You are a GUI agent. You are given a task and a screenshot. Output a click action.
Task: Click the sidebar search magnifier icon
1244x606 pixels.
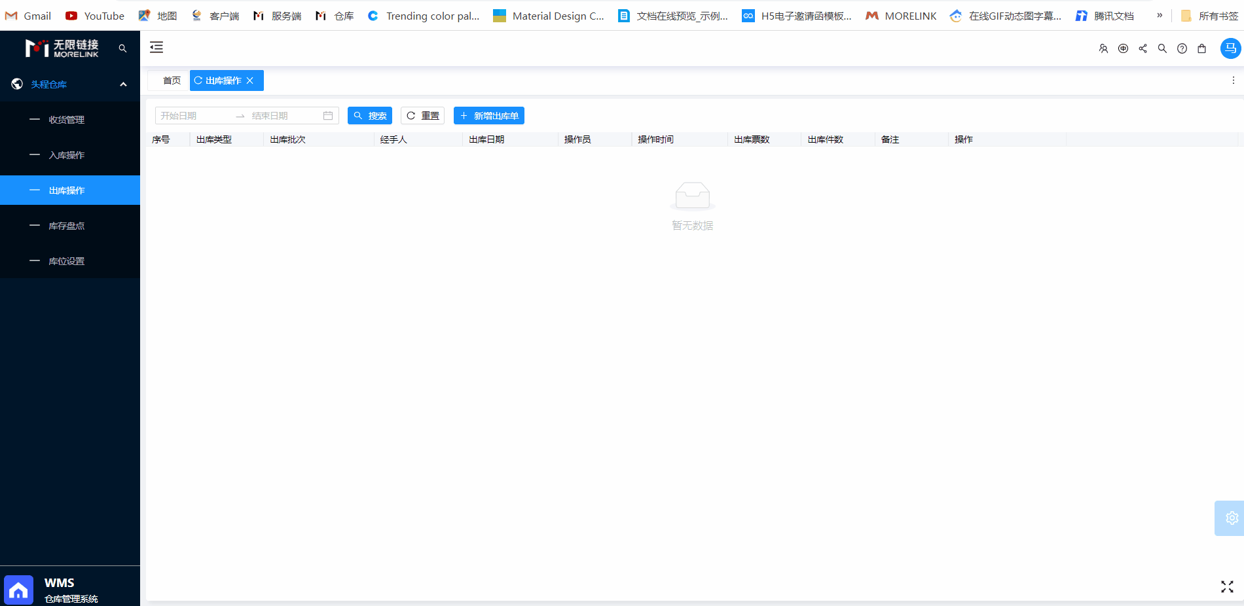122,48
